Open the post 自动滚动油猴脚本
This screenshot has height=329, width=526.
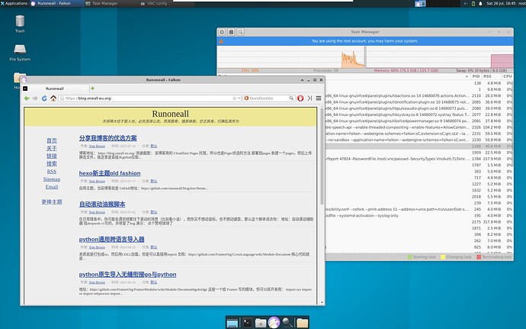pyautogui.click(x=102, y=204)
